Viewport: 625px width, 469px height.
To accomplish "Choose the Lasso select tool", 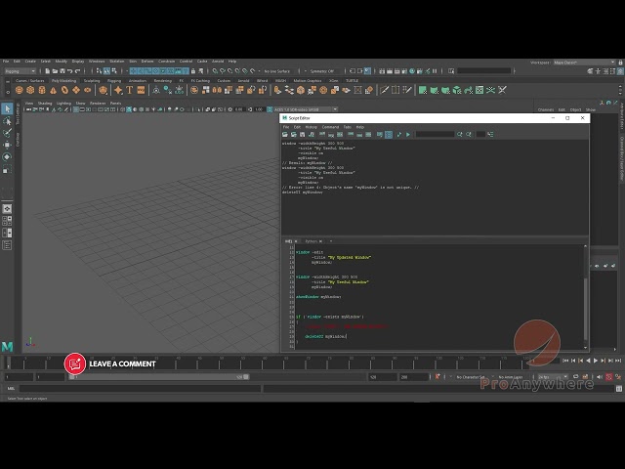I will click(7, 121).
